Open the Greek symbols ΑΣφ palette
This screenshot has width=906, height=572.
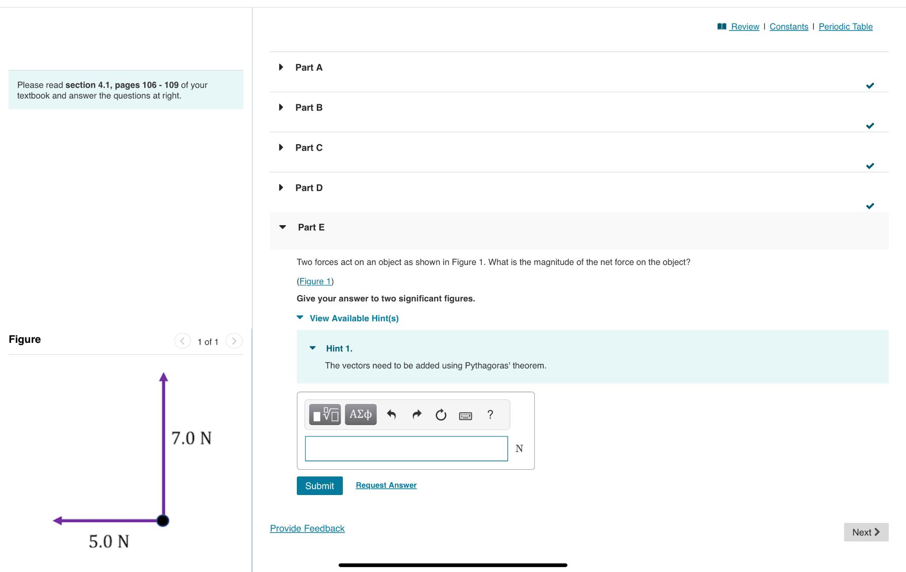(x=361, y=415)
